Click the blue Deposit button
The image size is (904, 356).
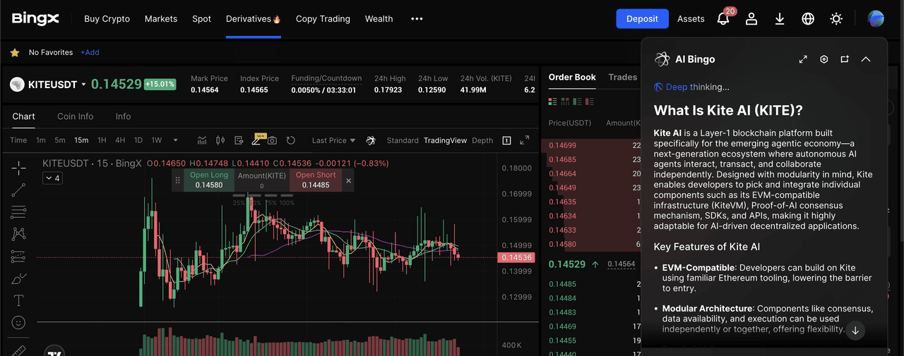pos(642,19)
